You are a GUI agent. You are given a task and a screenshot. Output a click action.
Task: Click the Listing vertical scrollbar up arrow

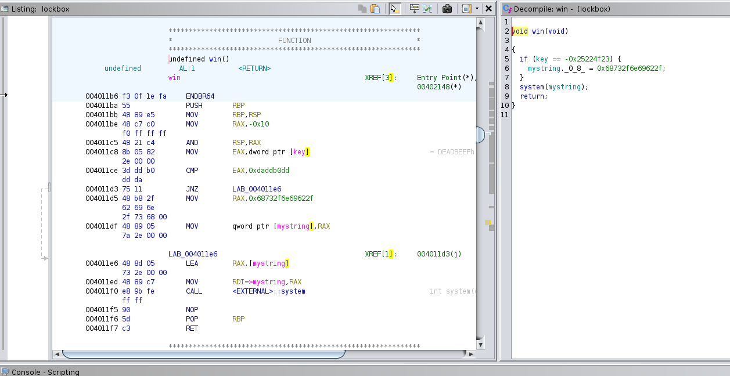480,22
